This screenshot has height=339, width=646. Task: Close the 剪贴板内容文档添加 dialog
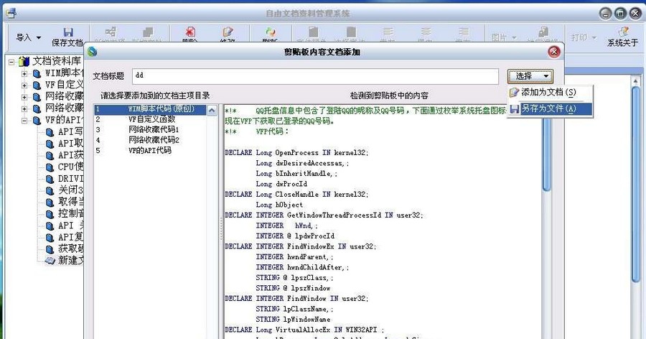[x=554, y=52]
